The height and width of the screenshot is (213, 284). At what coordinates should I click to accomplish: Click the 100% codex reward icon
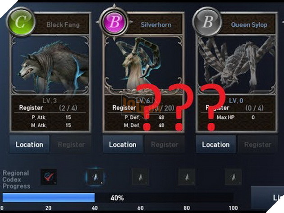[x=234, y=177]
